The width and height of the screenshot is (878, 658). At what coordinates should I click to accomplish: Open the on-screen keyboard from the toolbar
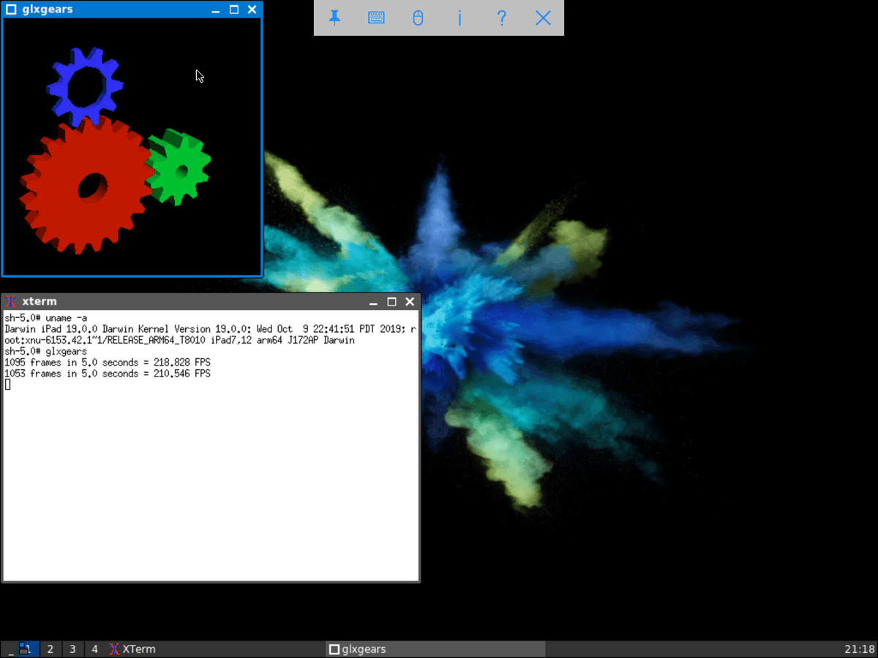(376, 18)
